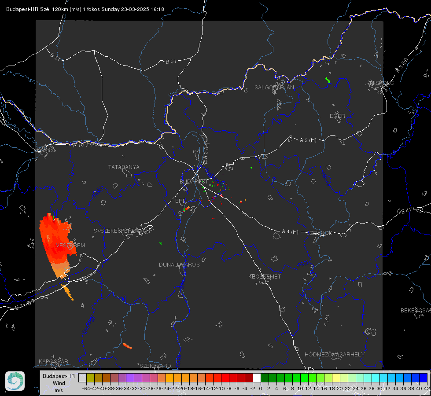
Task: Click the KECSKEMÉT city label
Action: pyautogui.click(x=265, y=277)
